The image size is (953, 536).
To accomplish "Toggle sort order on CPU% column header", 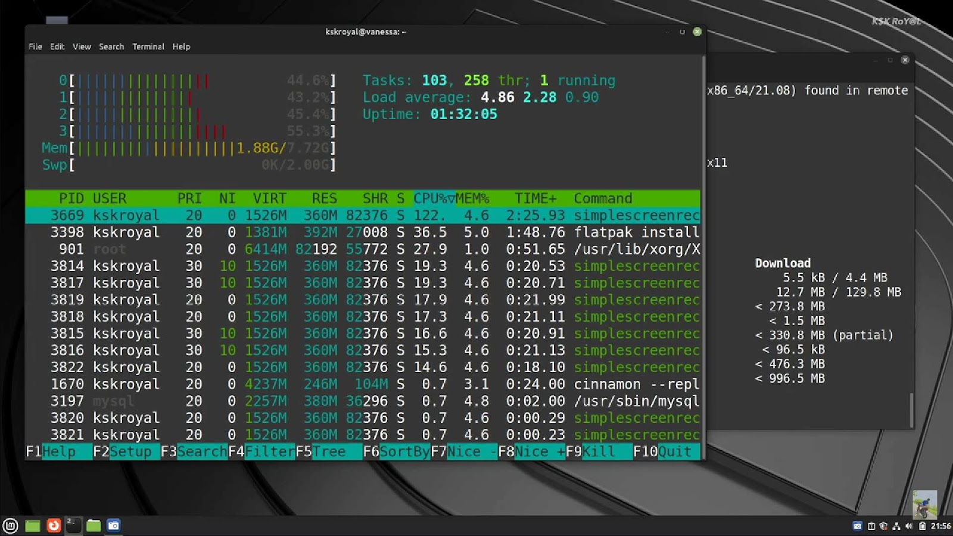I will click(434, 198).
